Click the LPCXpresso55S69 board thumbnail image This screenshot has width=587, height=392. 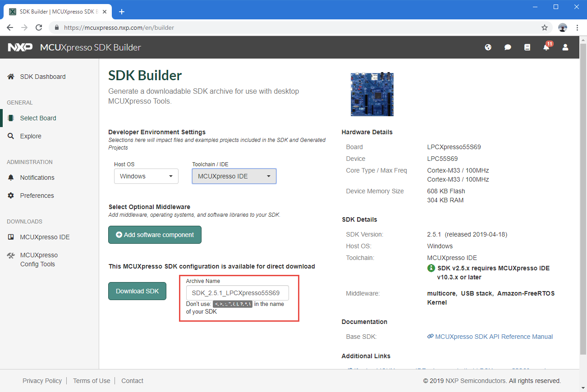tap(372, 95)
